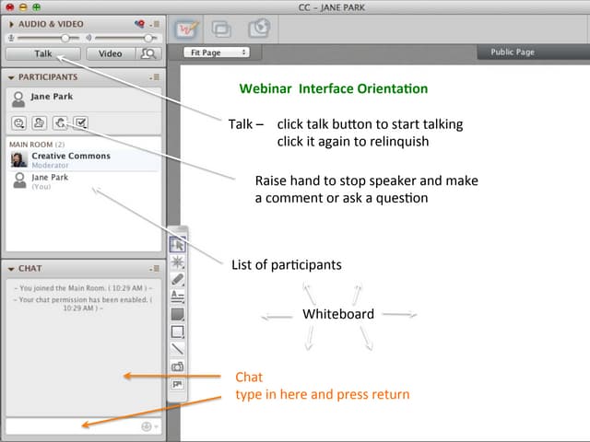
Task: Switch to application sharing mode
Action: click(222, 29)
